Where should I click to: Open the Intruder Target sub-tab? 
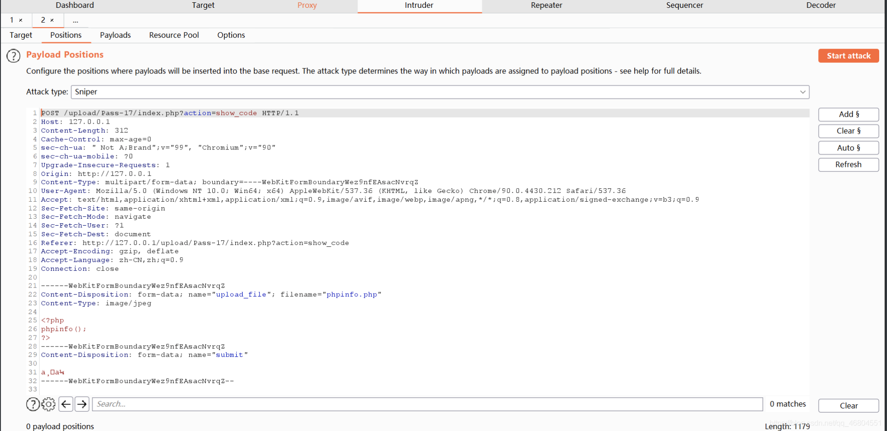tap(21, 35)
